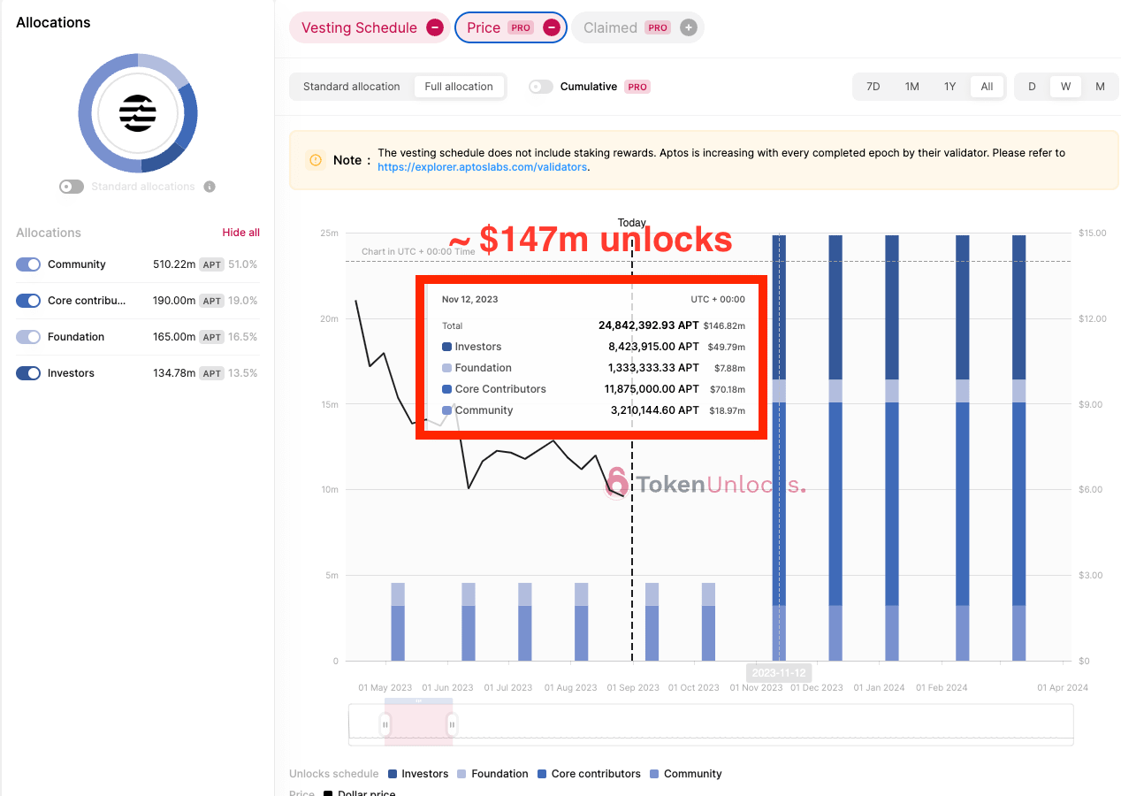Screen dimensions: 1121x796
Task: Switch the interval to D (daily)
Action: [1032, 87]
